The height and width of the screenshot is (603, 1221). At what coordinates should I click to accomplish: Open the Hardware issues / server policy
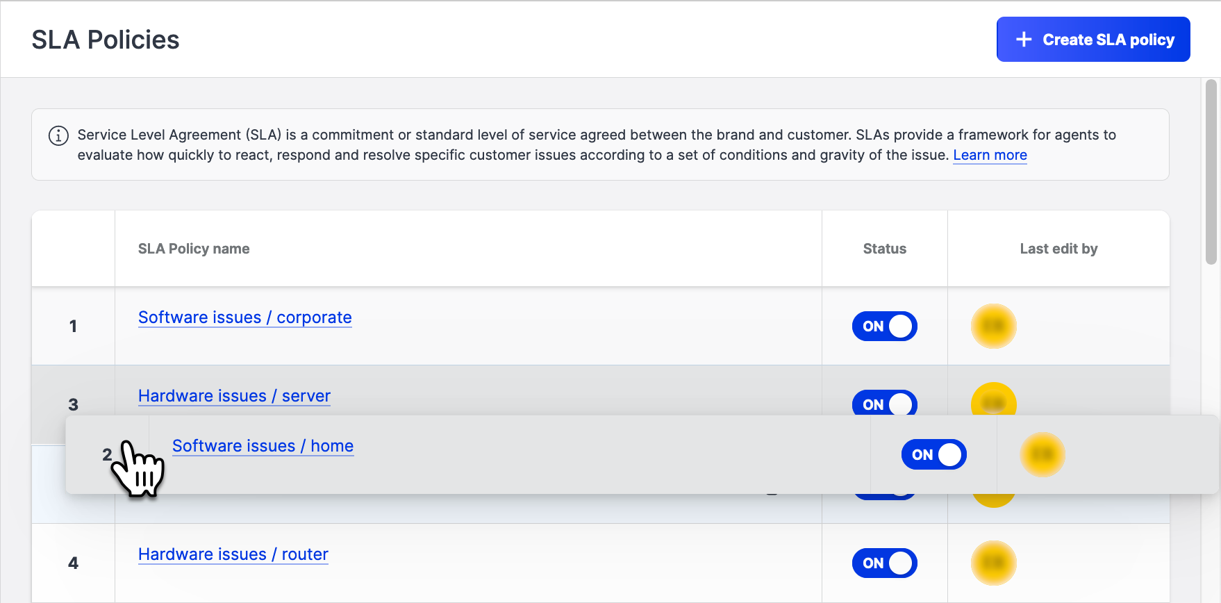[x=234, y=396]
